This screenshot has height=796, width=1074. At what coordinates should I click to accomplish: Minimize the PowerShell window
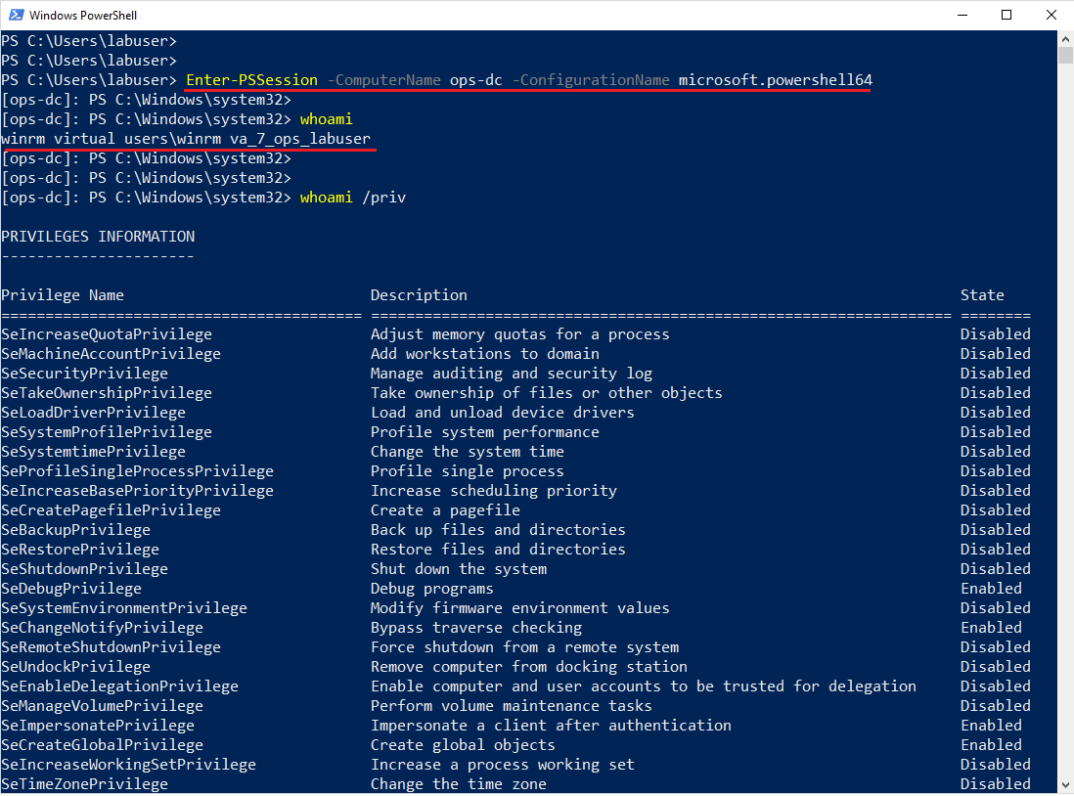[962, 15]
